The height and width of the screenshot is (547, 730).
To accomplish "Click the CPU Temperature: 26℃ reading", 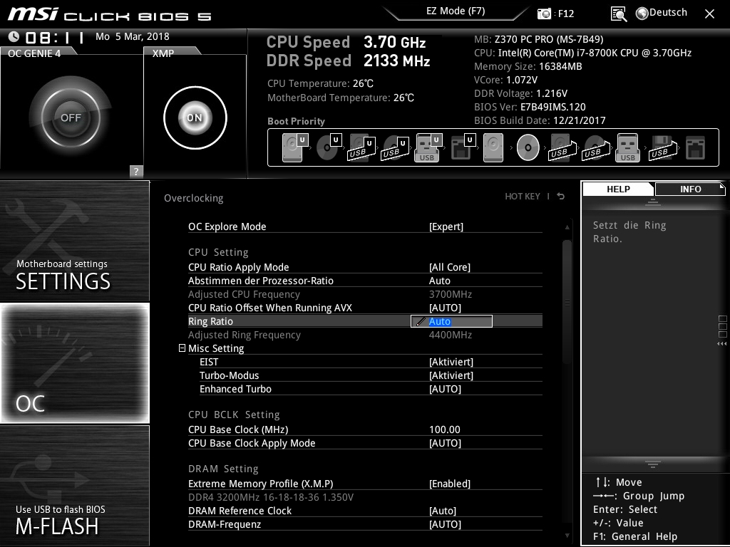I will (320, 84).
